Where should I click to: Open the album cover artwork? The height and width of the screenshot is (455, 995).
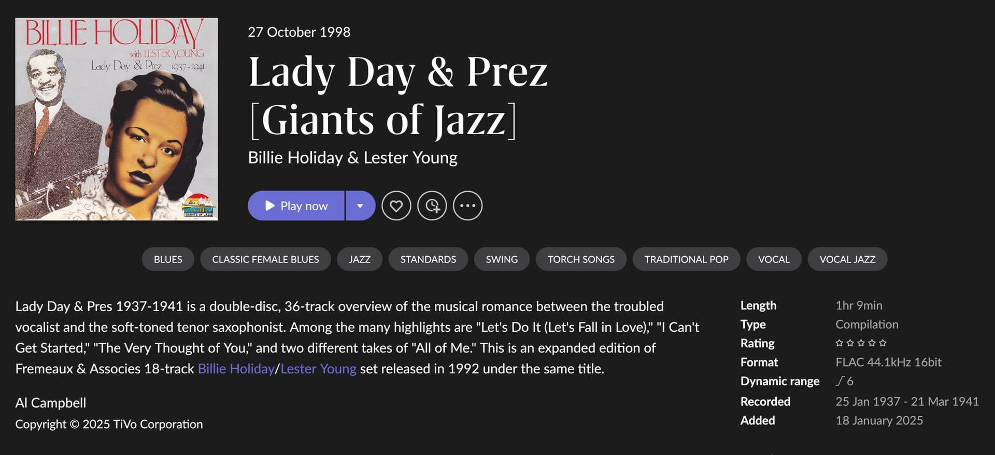117,119
